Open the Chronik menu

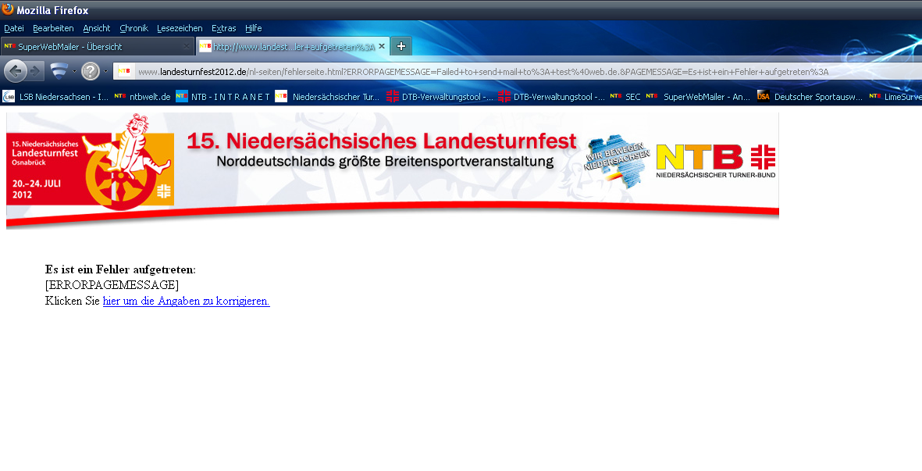133,28
